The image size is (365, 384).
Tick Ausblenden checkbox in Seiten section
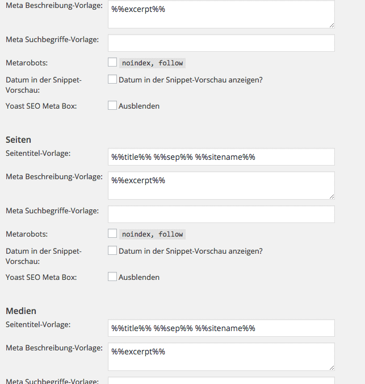[x=112, y=277]
